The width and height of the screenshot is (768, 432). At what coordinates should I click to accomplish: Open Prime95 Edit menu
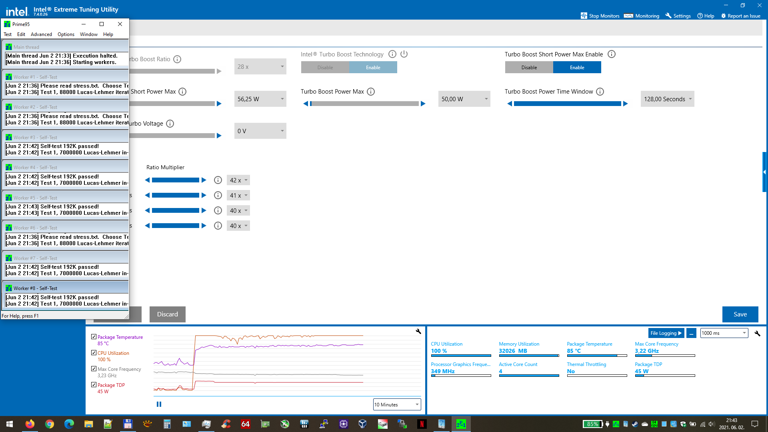[x=21, y=34]
